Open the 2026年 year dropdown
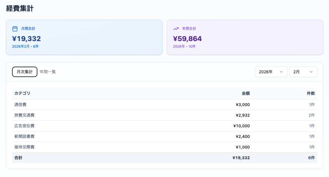 coord(271,72)
